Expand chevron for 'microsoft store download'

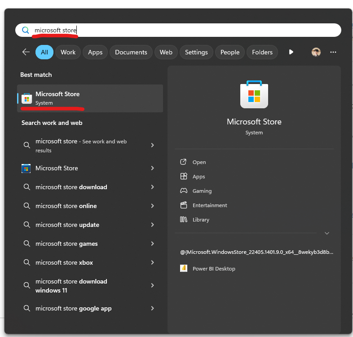(x=152, y=187)
